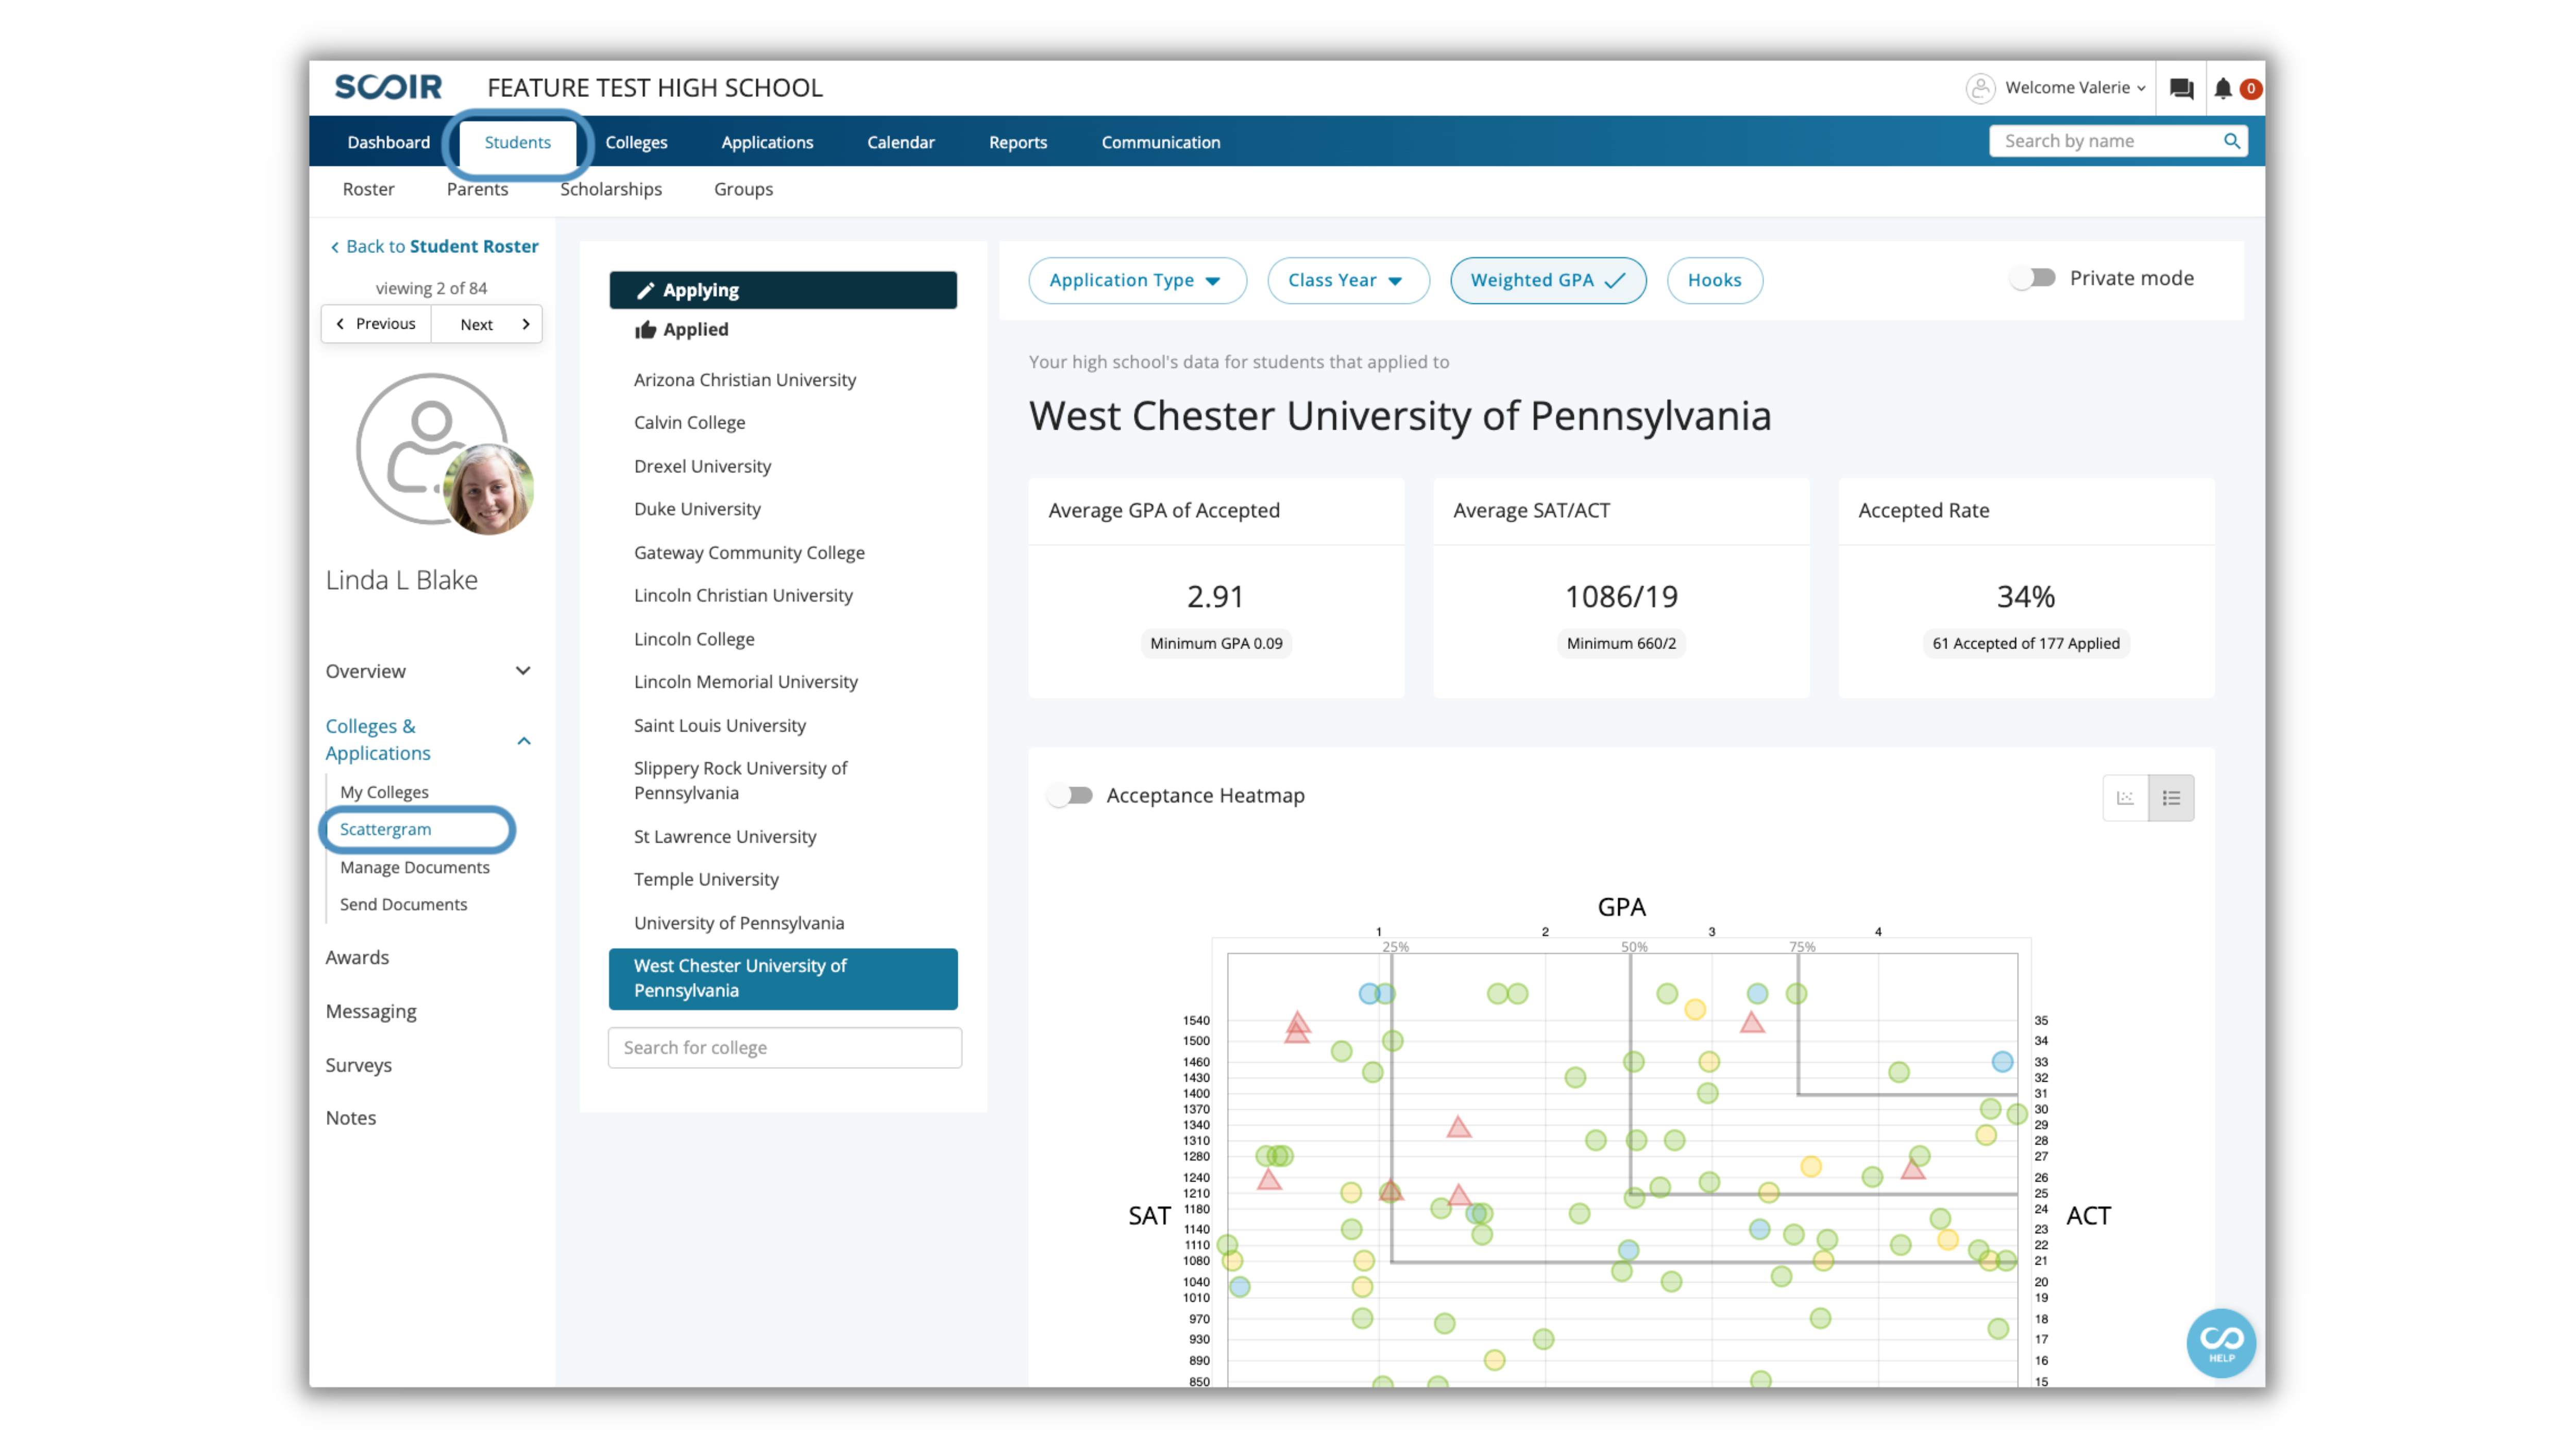This screenshot has height=1449, width=2576.
Task: Click the Search by name field
Action: [x=2118, y=141]
